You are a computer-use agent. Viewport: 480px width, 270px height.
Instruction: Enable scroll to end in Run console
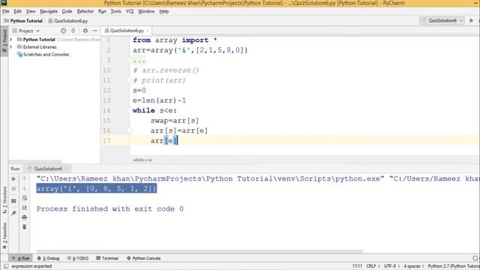25,208
